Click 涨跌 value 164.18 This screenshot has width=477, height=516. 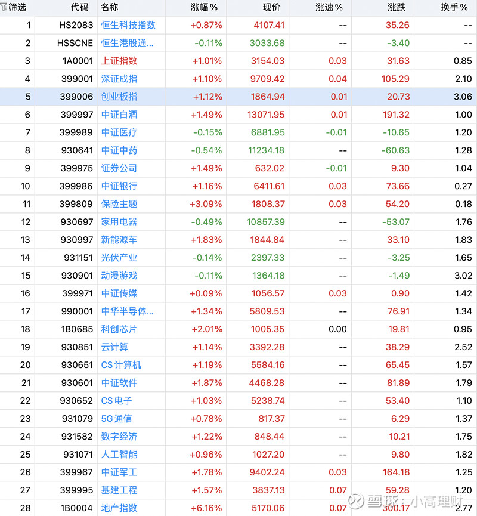396,472
